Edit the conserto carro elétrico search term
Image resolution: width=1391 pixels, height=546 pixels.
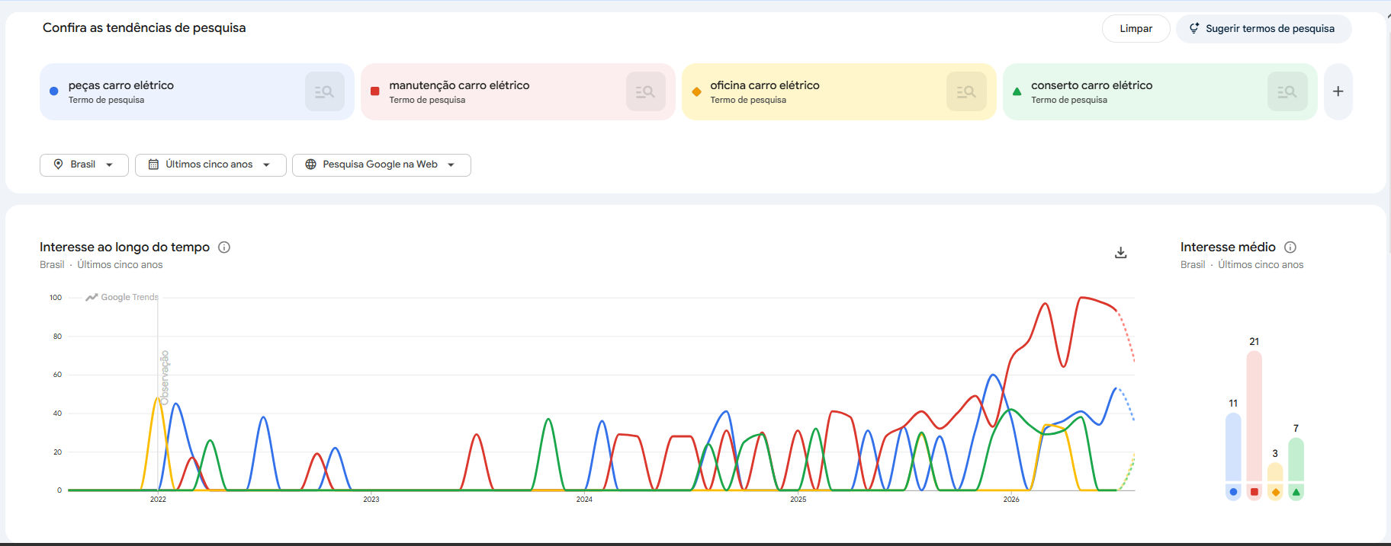click(x=1092, y=85)
